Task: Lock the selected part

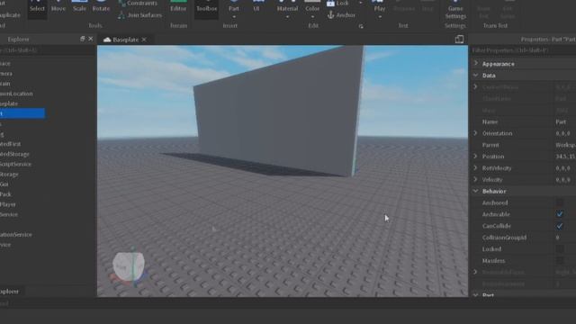Action: 337,4
